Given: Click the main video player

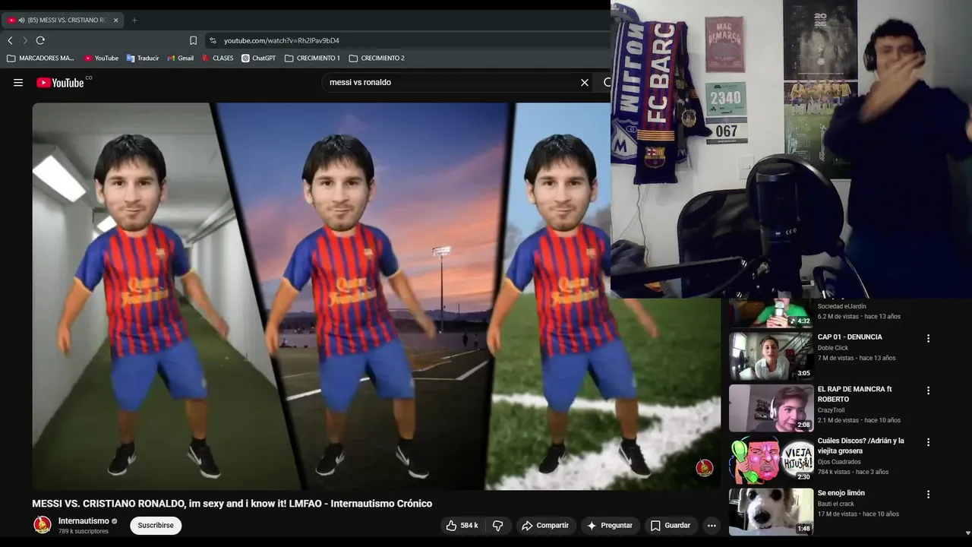Looking at the screenshot, I should tap(376, 296).
